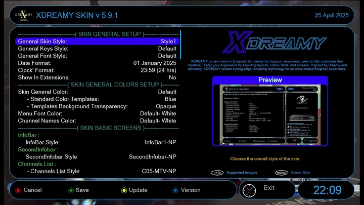This screenshot has height=205, width=364.
Task: Click Standard Color Templates label
Action: point(63,99)
